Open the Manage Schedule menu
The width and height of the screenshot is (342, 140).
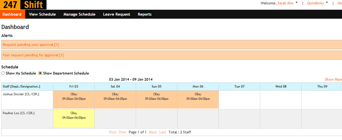pyautogui.click(x=79, y=14)
